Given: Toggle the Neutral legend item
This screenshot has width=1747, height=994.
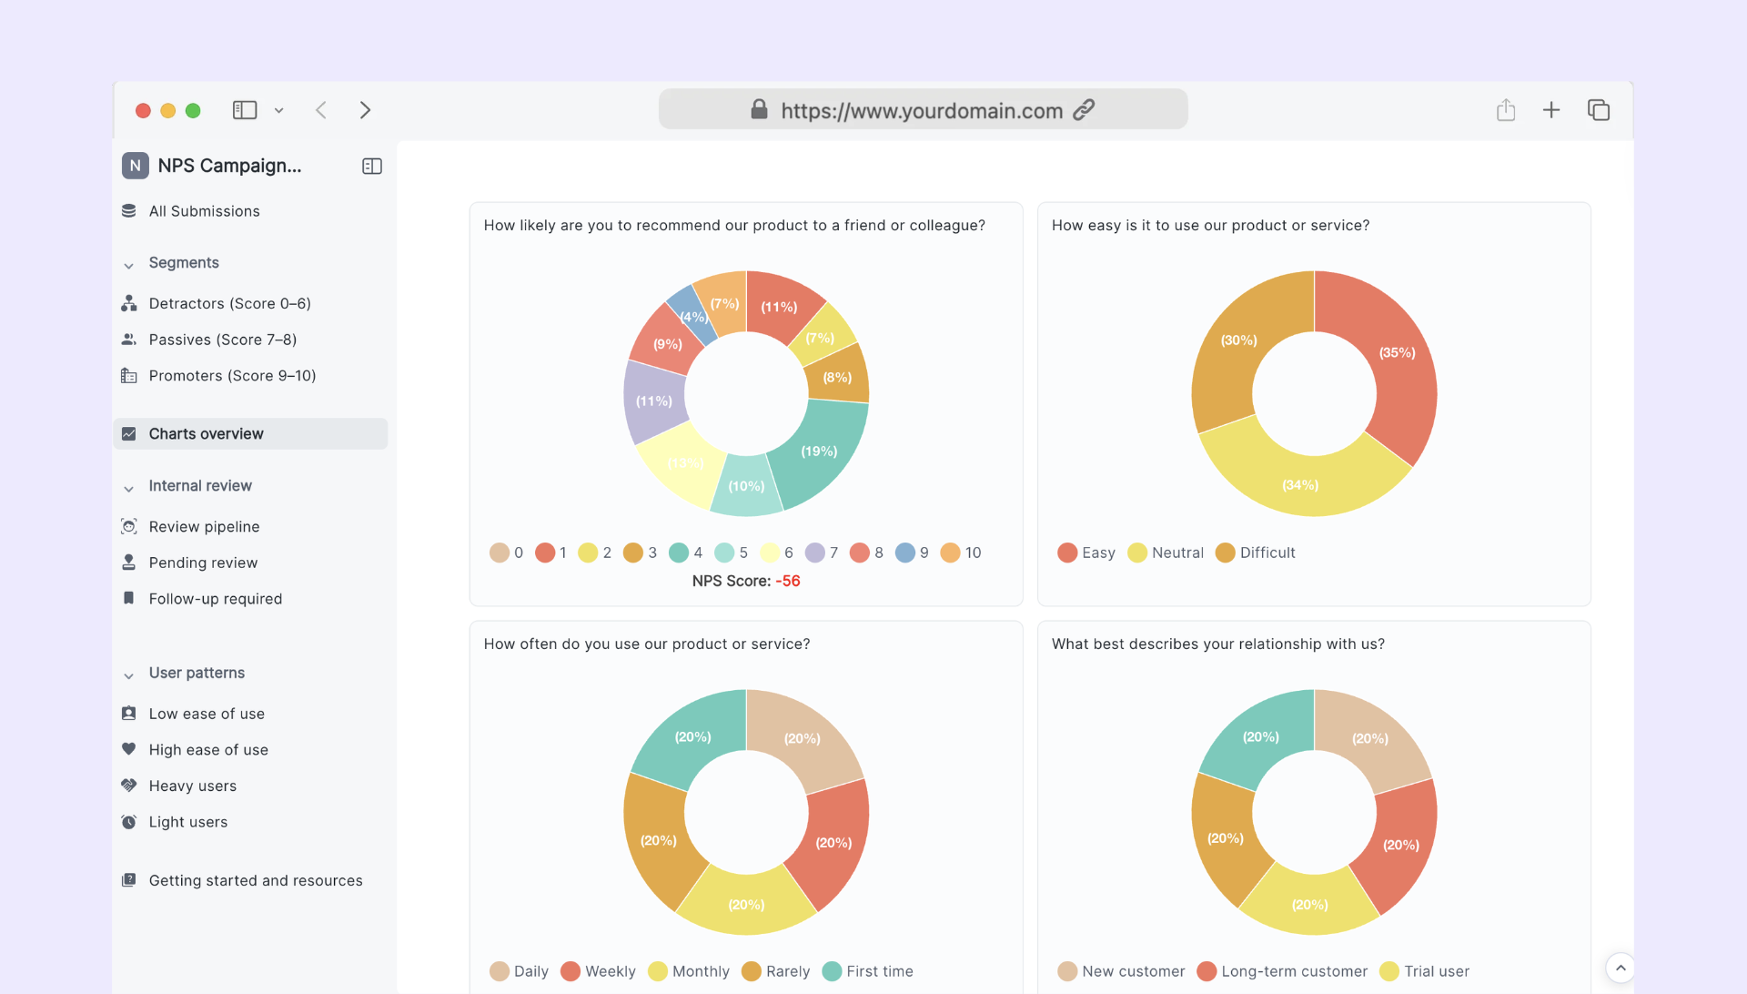Looking at the screenshot, I should pos(1166,553).
